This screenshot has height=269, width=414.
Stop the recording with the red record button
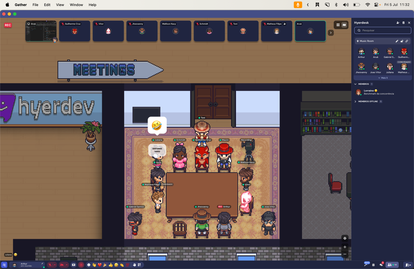point(81,265)
